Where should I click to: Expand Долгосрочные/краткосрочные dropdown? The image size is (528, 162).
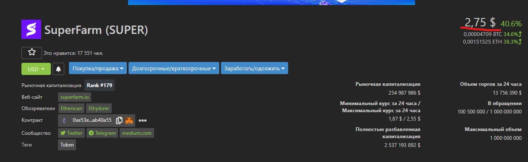pyautogui.click(x=173, y=68)
